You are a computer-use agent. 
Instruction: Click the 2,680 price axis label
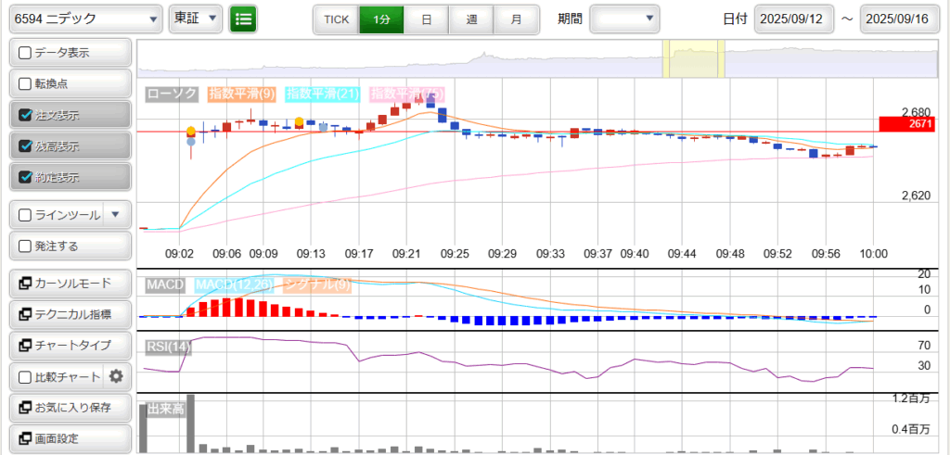915,112
